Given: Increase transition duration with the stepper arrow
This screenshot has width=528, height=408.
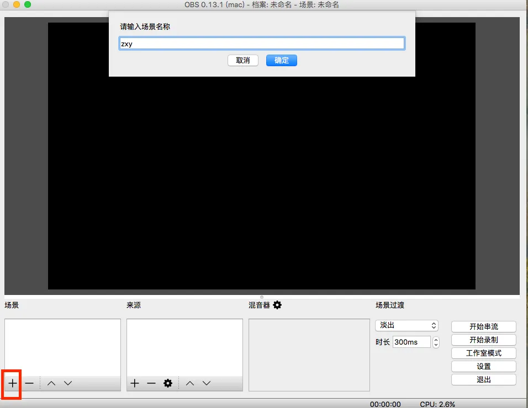Looking at the screenshot, I should click(x=435, y=339).
